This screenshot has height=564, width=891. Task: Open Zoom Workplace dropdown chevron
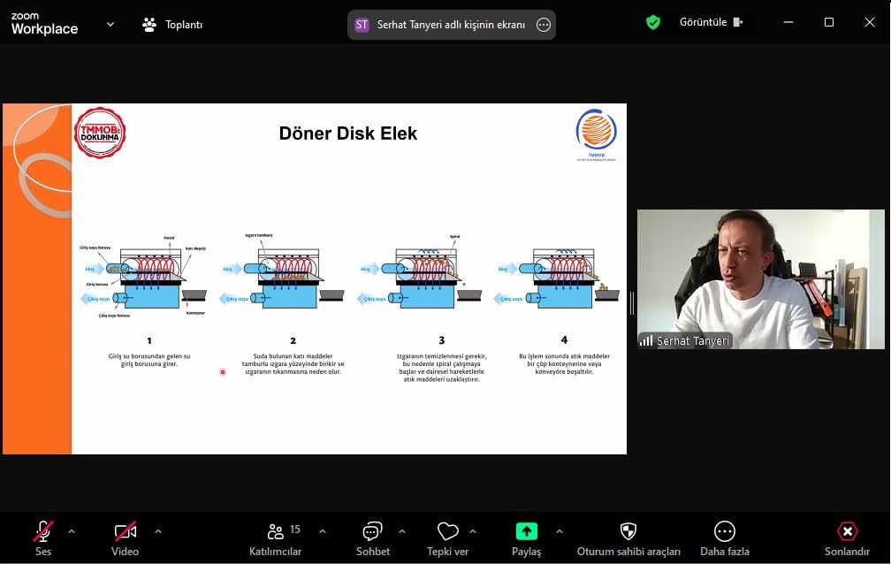pyautogui.click(x=110, y=25)
